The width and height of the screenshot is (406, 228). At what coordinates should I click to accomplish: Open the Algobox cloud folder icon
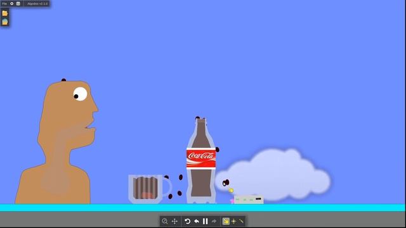(x=4, y=22)
